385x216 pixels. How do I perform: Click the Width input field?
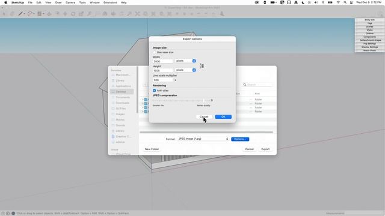pos(163,61)
